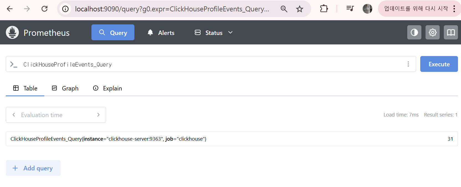Open the query options three-dot menu

408,64
